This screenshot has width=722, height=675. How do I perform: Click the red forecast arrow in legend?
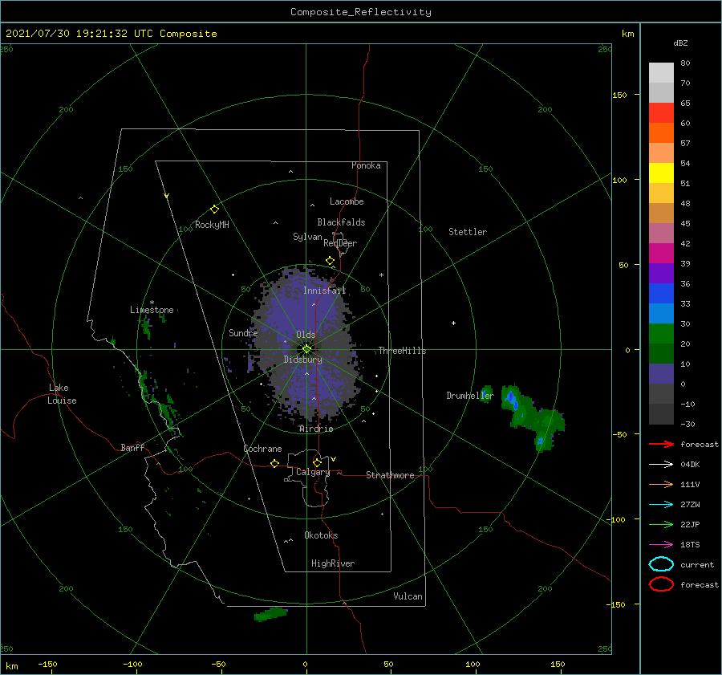(661, 444)
